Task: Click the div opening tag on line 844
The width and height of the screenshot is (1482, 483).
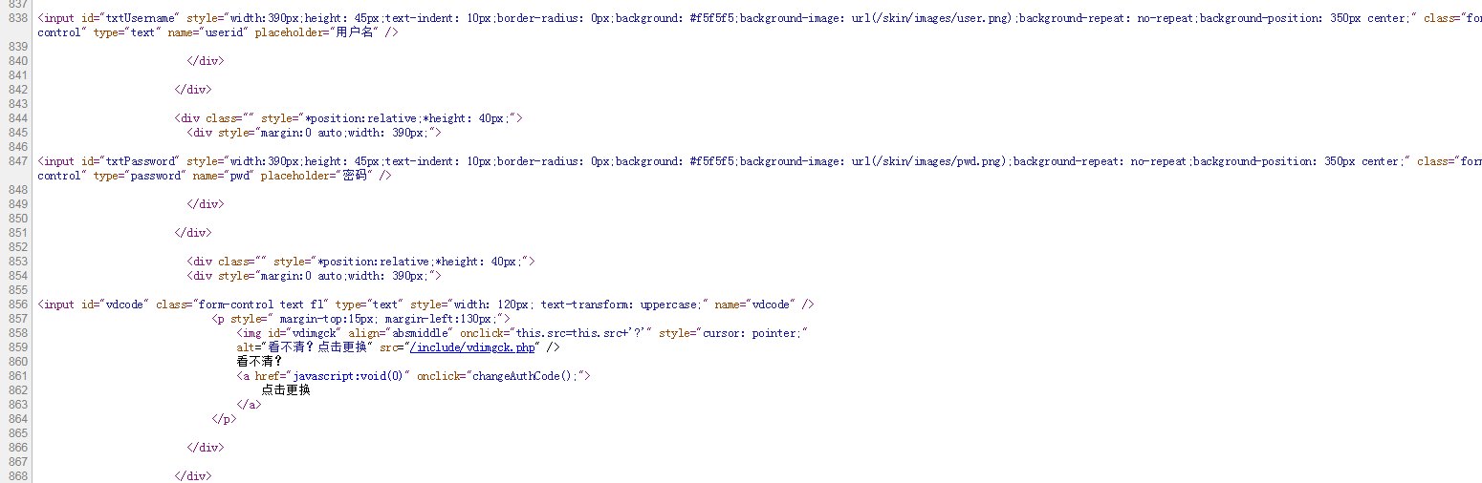Action: click(349, 118)
